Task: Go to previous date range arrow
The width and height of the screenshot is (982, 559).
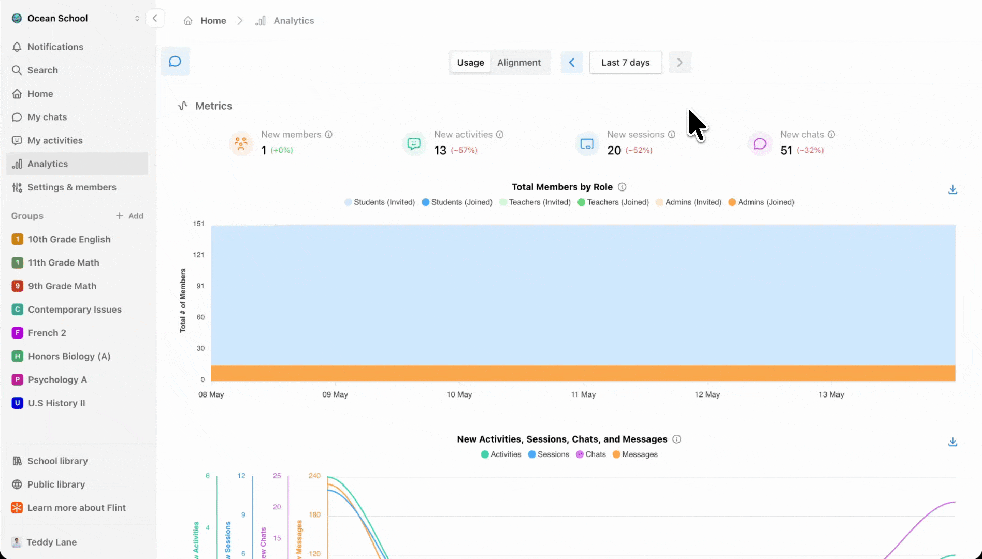Action: pyautogui.click(x=572, y=63)
